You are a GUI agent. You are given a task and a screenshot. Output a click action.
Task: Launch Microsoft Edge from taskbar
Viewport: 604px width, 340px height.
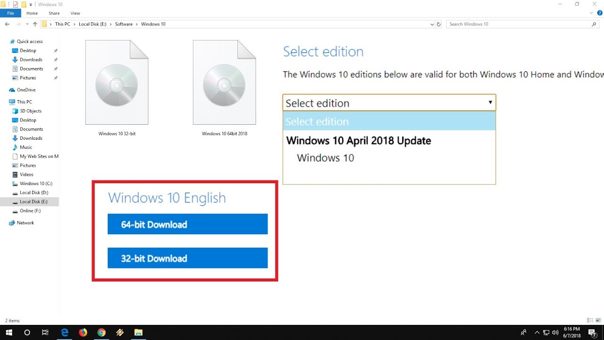click(65, 332)
